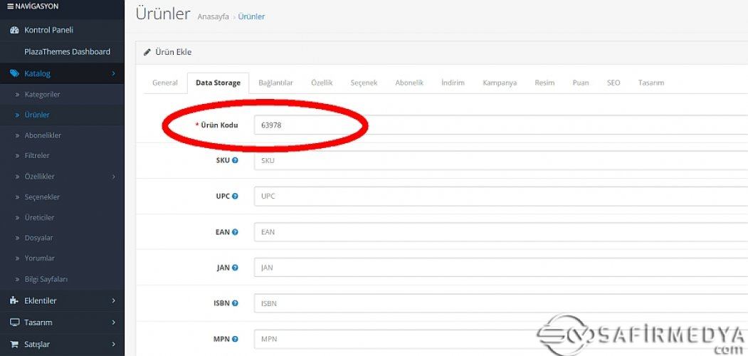Go to Anasayfa breadcrumb link
The height and width of the screenshot is (356, 748).
(x=213, y=16)
